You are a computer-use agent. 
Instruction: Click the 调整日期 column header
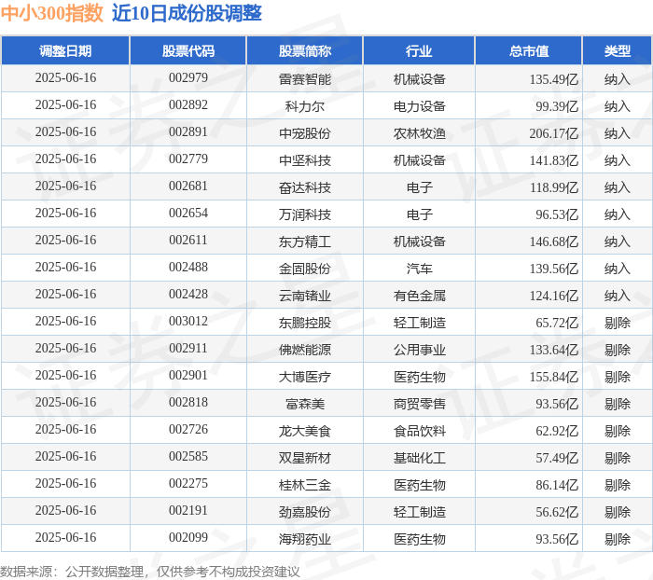pos(65,51)
